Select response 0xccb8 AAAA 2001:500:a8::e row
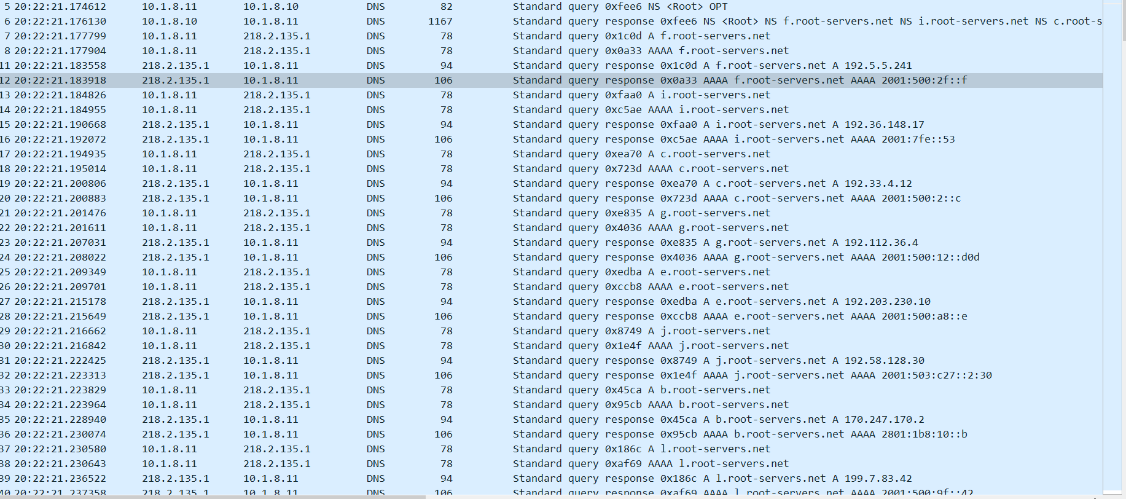Image resolution: width=1126 pixels, height=499 pixels. (x=551, y=316)
